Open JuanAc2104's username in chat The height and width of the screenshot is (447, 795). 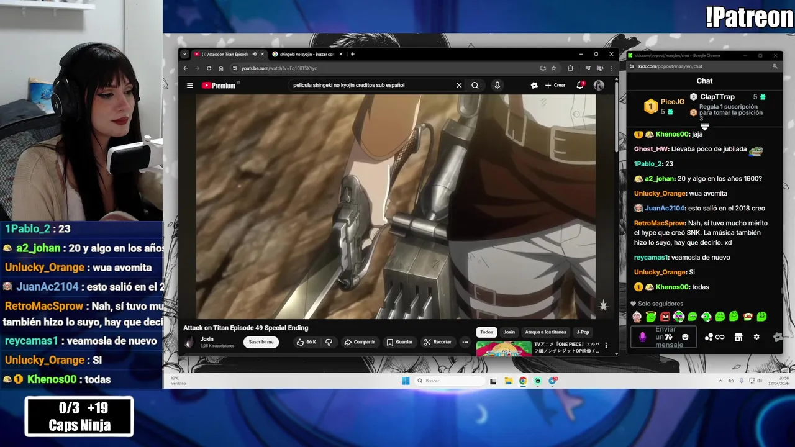click(x=665, y=208)
